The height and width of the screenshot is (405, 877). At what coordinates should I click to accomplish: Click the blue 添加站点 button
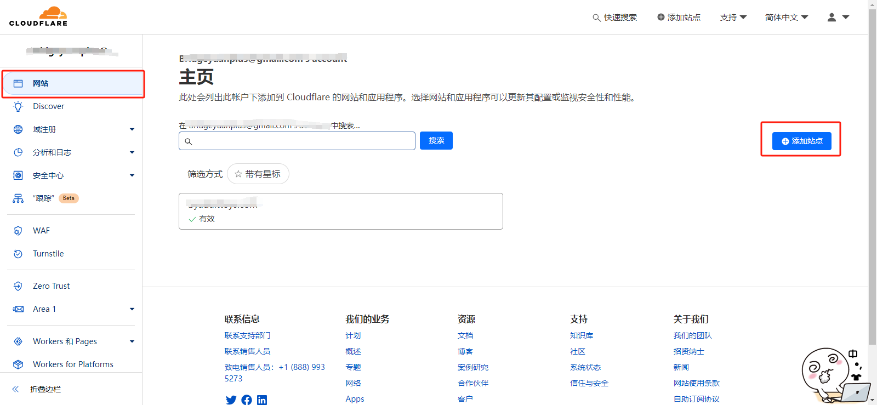click(x=802, y=141)
